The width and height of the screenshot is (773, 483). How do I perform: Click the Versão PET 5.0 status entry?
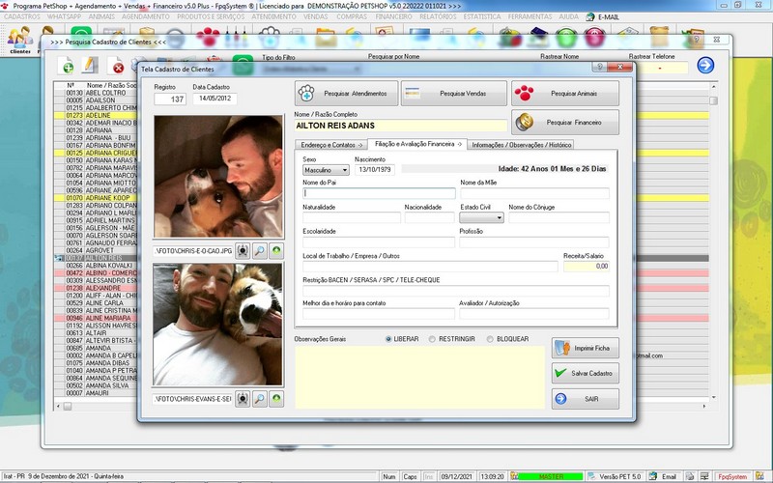pyautogui.click(x=616, y=476)
